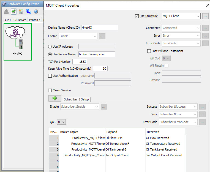The height and width of the screenshot is (172, 210).
Task: Click the browse button beside Connected dropdown
Action: (205, 28)
